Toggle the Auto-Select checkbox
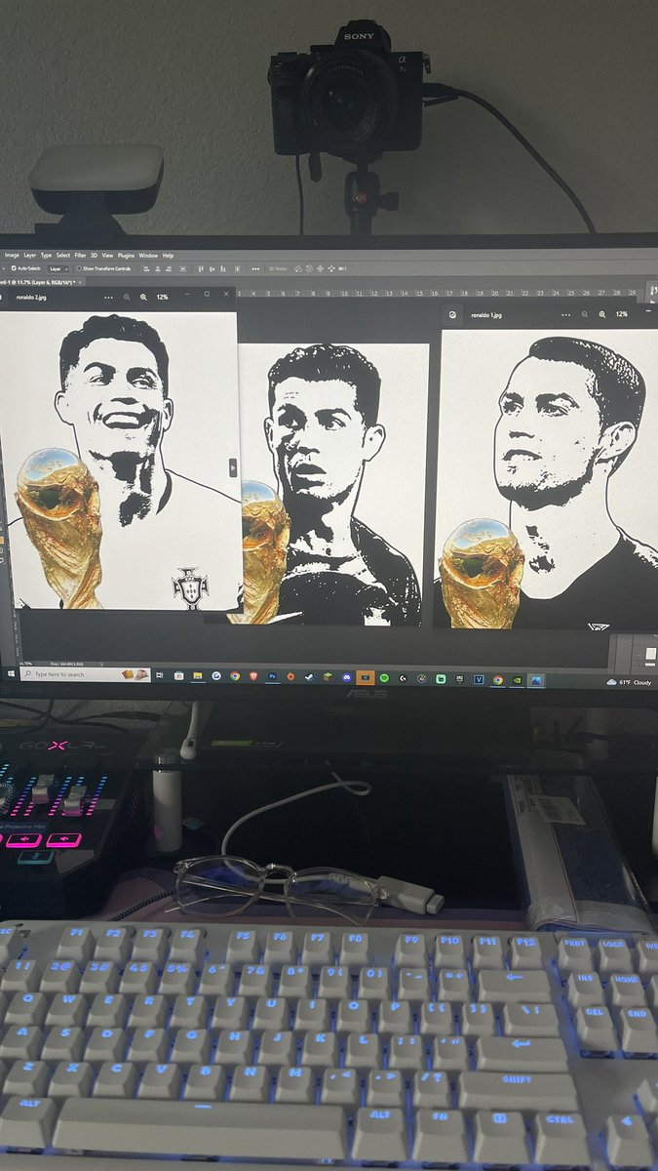Viewport: 658px width, 1171px height. 12,268
